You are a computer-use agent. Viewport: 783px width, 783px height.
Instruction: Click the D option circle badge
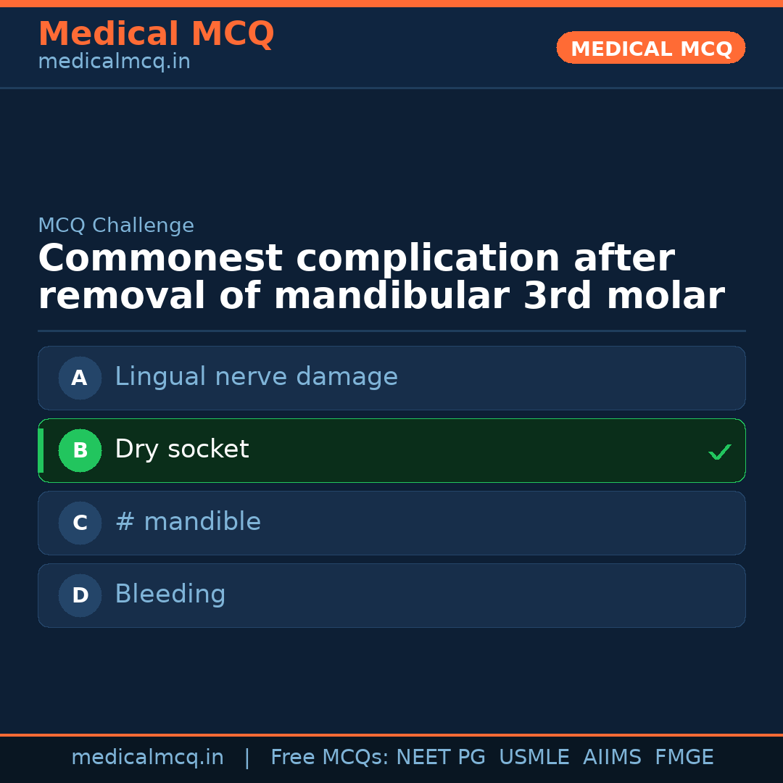[x=80, y=595]
